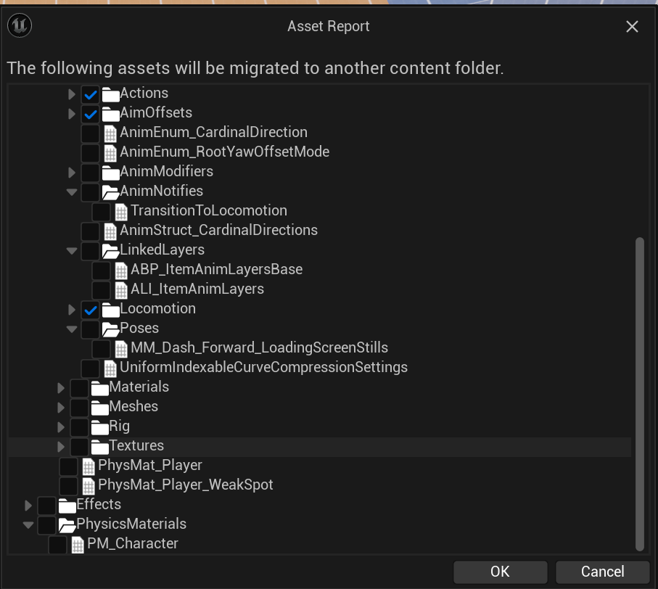Viewport: 658px width, 589px height.
Task: Uncheck the Actions folder checkbox
Action: point(90,94)
